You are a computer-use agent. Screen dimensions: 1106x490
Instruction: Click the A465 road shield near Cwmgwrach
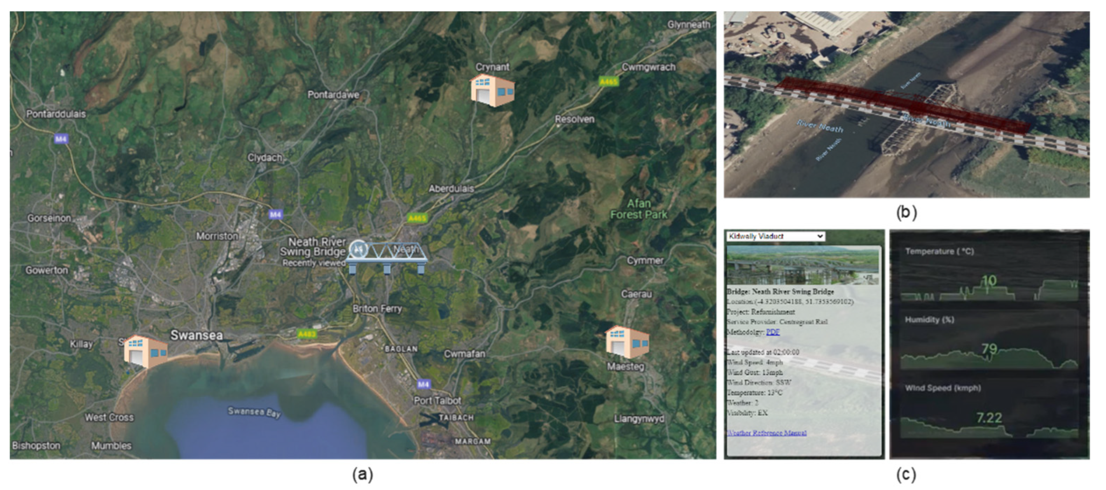coord(608,82)
